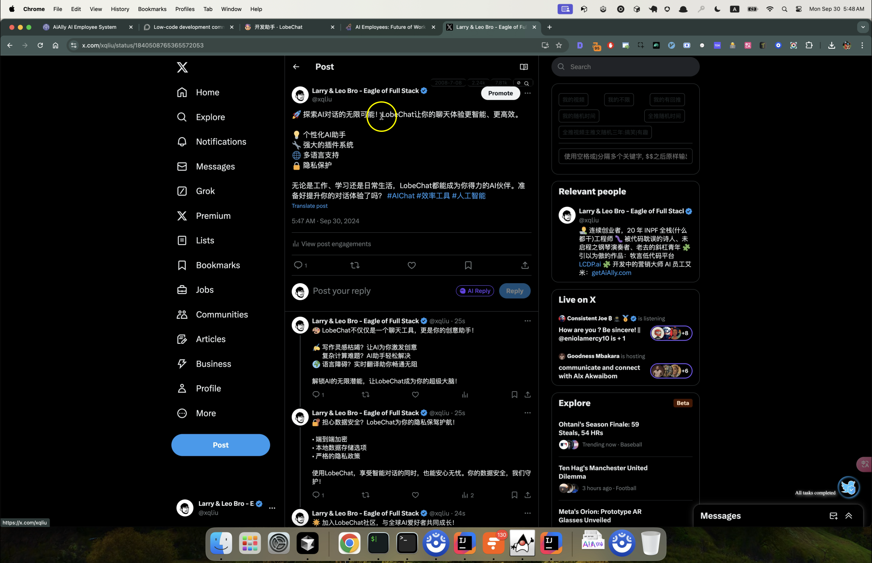This screenshot has height=563, width=872.
Task: Switch to the Low-code development tab
Action: click(188, 27)
